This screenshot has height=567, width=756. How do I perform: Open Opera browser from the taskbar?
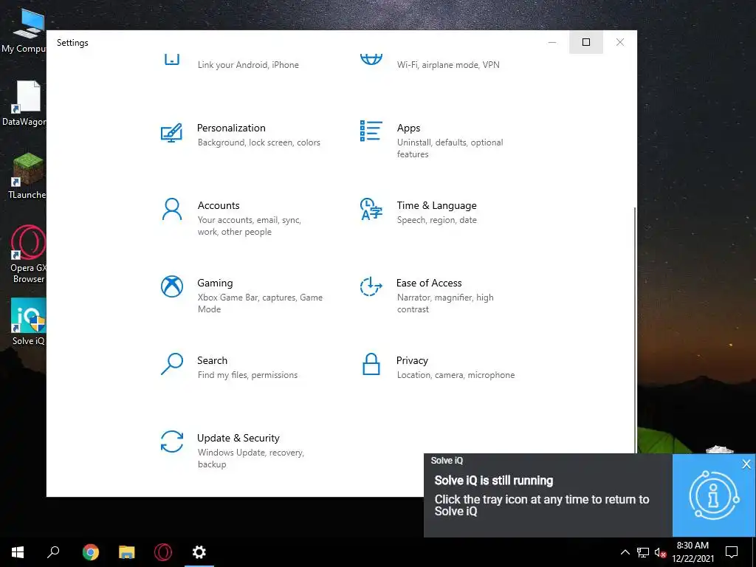click(x=163, y=552)
